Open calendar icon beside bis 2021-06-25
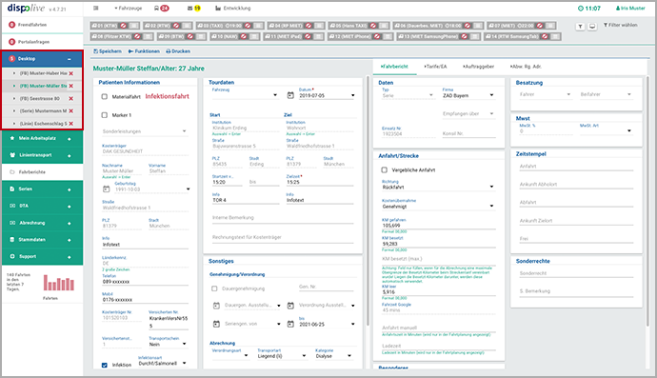The image size is (657, 378). coord(290,324)
